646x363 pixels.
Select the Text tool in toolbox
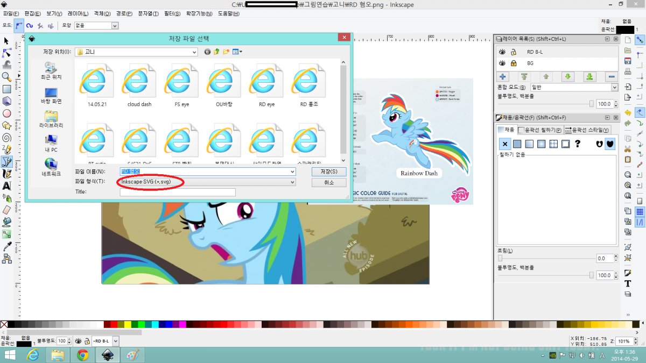[x=7, y=186]
